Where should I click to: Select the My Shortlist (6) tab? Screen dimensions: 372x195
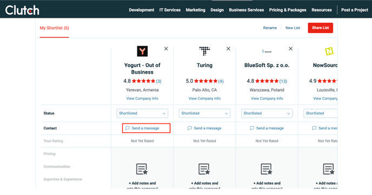54,28
